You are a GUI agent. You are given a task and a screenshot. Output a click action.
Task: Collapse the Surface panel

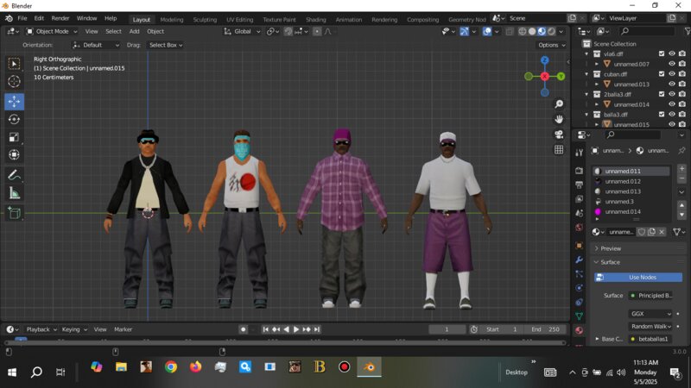tap(610, 262)
